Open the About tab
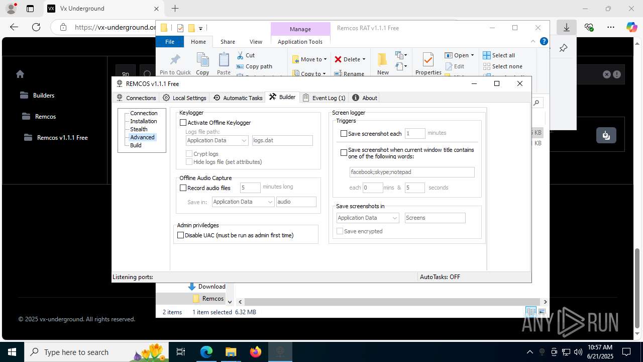Viewport: 643px width, 362px height. [x=365, y=98]
